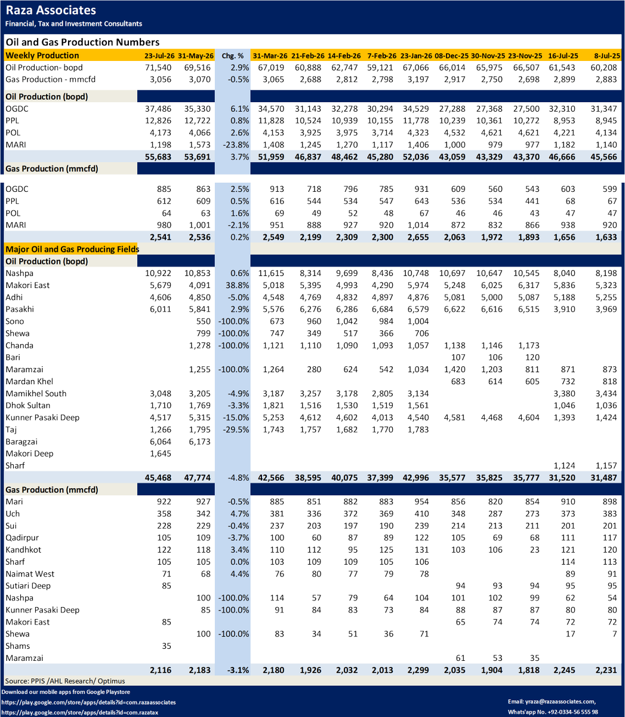Image resolution: width=625 pixels, height=717 pixels.
Task: Select the OGDC gas value 885
Action: (163, 189)
